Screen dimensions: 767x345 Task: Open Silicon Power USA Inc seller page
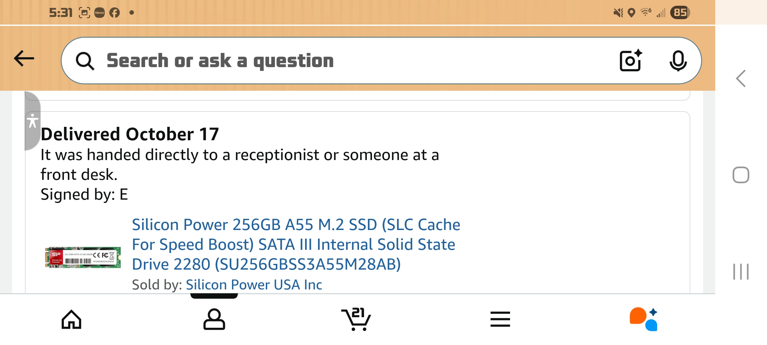254,285
